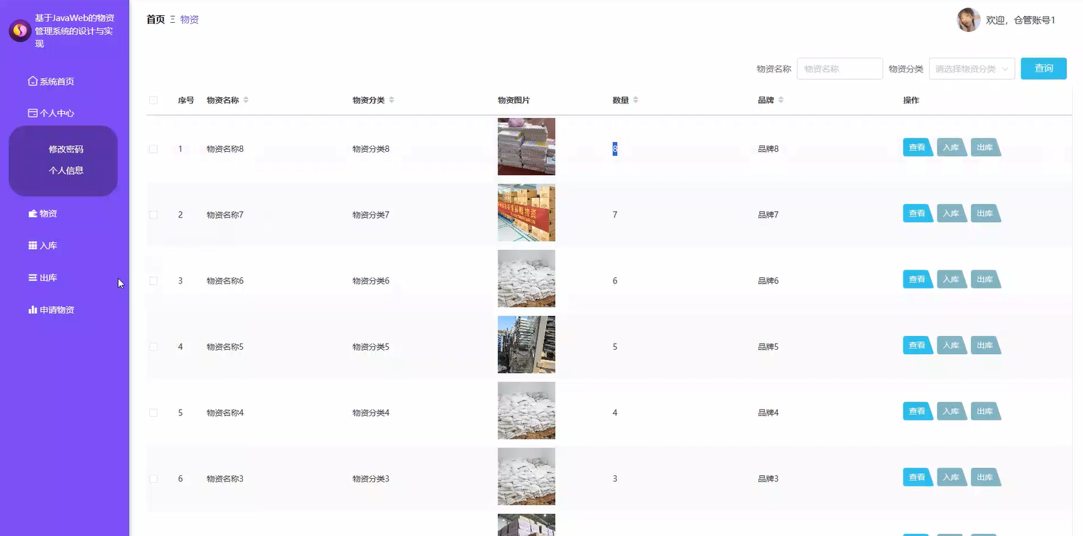This screenshot has height=536, width=1083.
Task: Check the row for 物资名称4
Action: click(x=153, y=413)
